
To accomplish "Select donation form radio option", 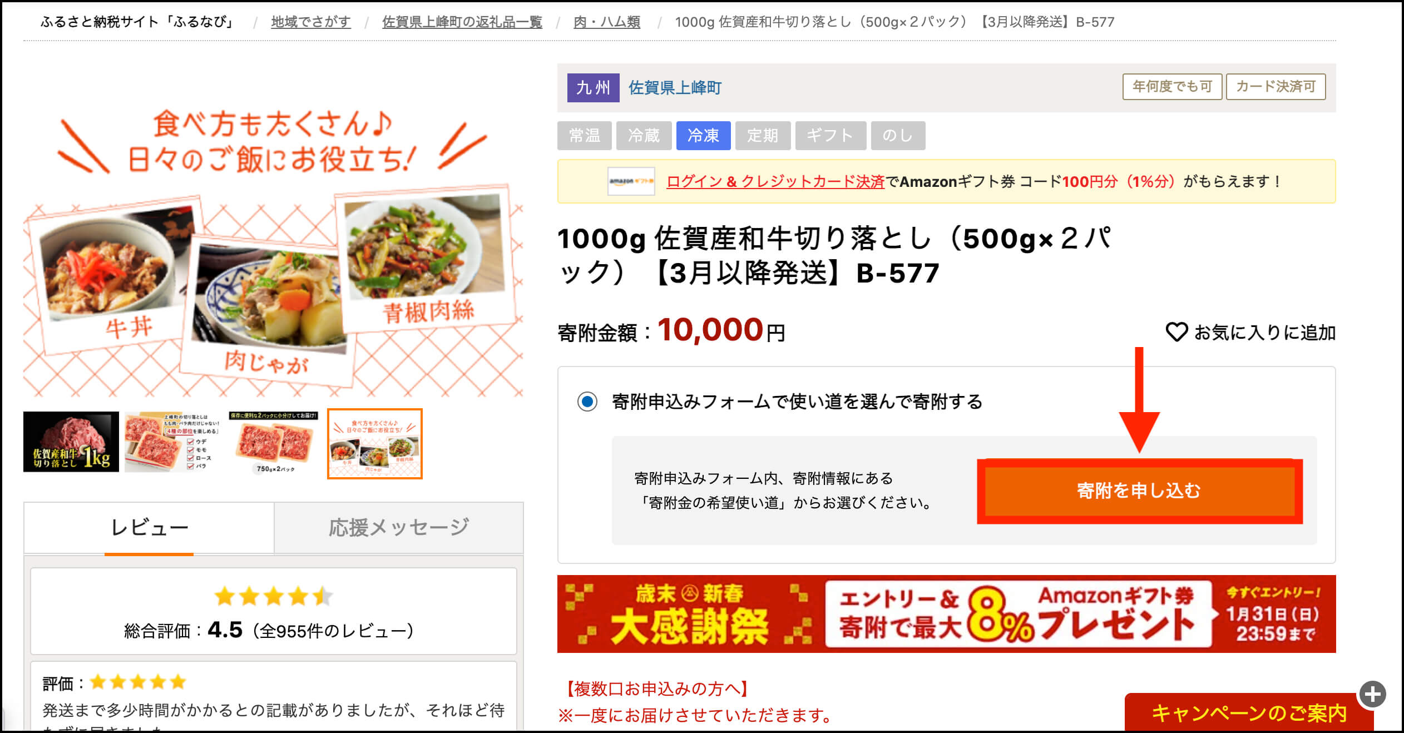I will point(587,401).
